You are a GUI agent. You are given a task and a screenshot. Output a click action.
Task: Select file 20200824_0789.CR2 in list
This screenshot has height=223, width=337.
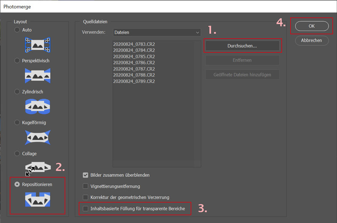(134, 81)
